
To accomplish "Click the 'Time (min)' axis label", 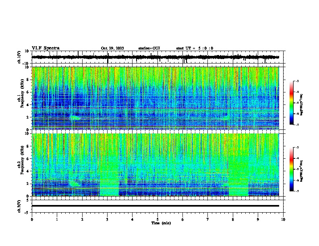I will point(161,223).
